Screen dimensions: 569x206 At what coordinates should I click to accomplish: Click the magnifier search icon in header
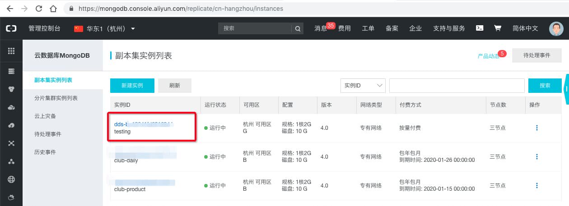[298, 28]
